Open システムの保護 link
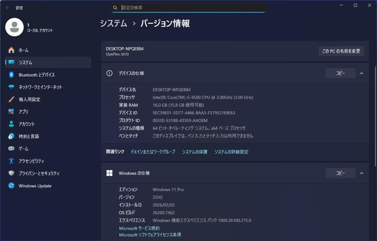This screenshot has height=241, width=377. pyautogui.click(x=194, y=152)
